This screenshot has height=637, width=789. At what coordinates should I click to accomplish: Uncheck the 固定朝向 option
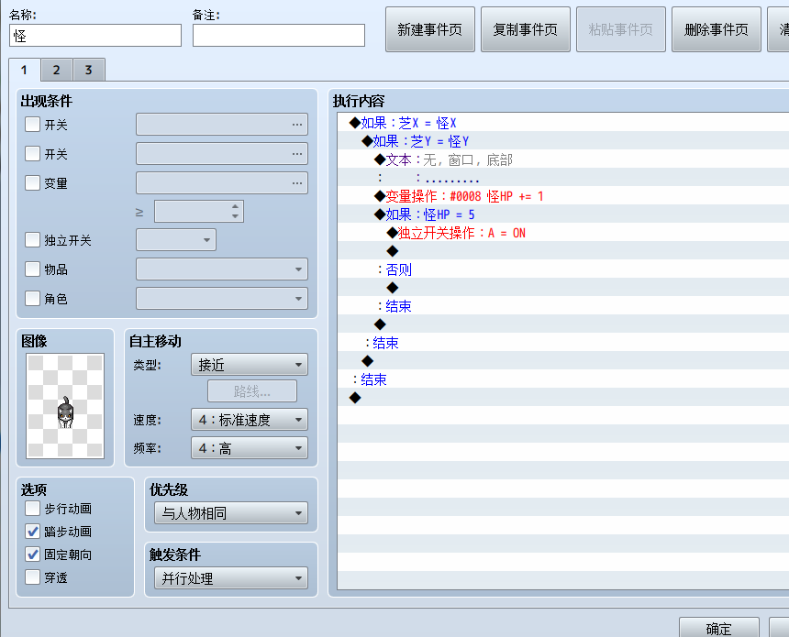pos(33,555)
